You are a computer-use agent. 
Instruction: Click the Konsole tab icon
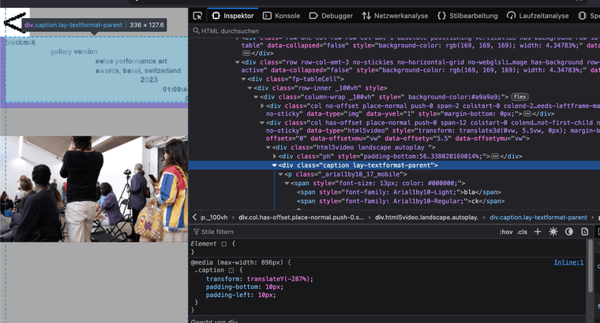pos(267,16)
